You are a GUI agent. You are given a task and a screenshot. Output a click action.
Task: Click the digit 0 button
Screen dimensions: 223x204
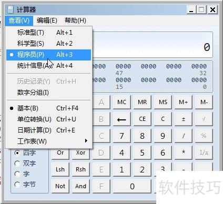[132, 186]
